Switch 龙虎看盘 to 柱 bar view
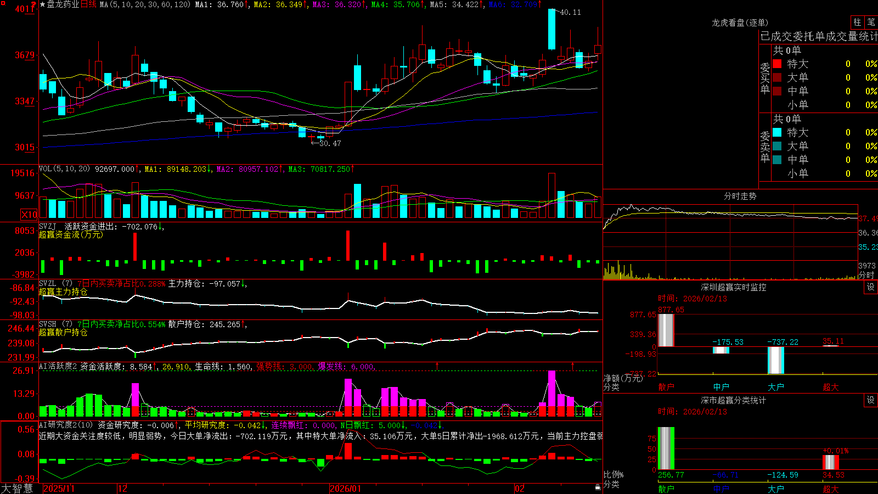The height and width of the screenshot is (494, 878). (x=857, y=22)
